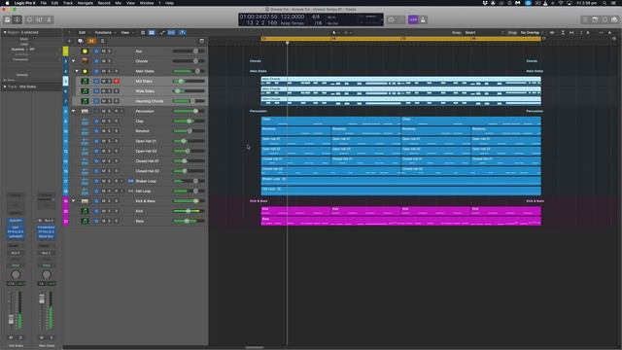The height and width of the screenshot is (350, 622).
Task: Open the Drag No Overlap dropdown
Action: click(532, 32)
